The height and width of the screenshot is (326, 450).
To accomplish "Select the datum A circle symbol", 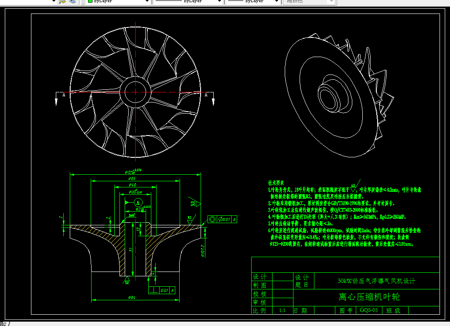I will tap(138, 202).
